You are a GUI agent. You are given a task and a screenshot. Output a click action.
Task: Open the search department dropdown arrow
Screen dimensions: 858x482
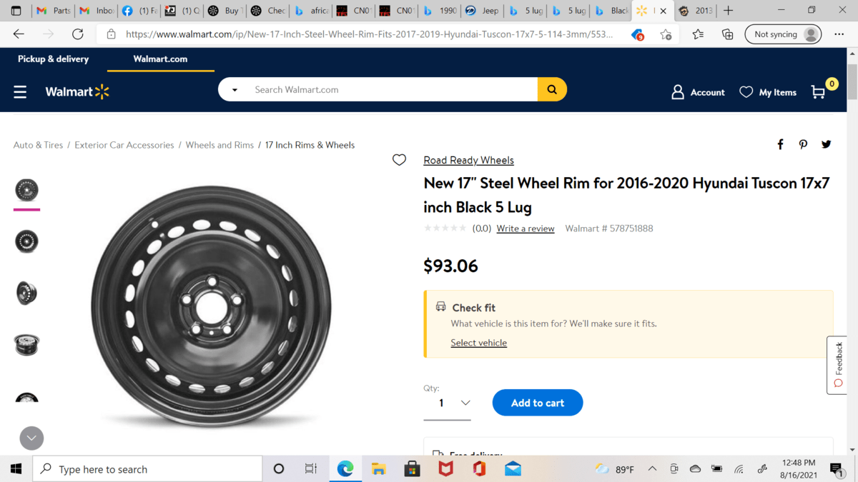pyautogui.click(x=235, y=90)
